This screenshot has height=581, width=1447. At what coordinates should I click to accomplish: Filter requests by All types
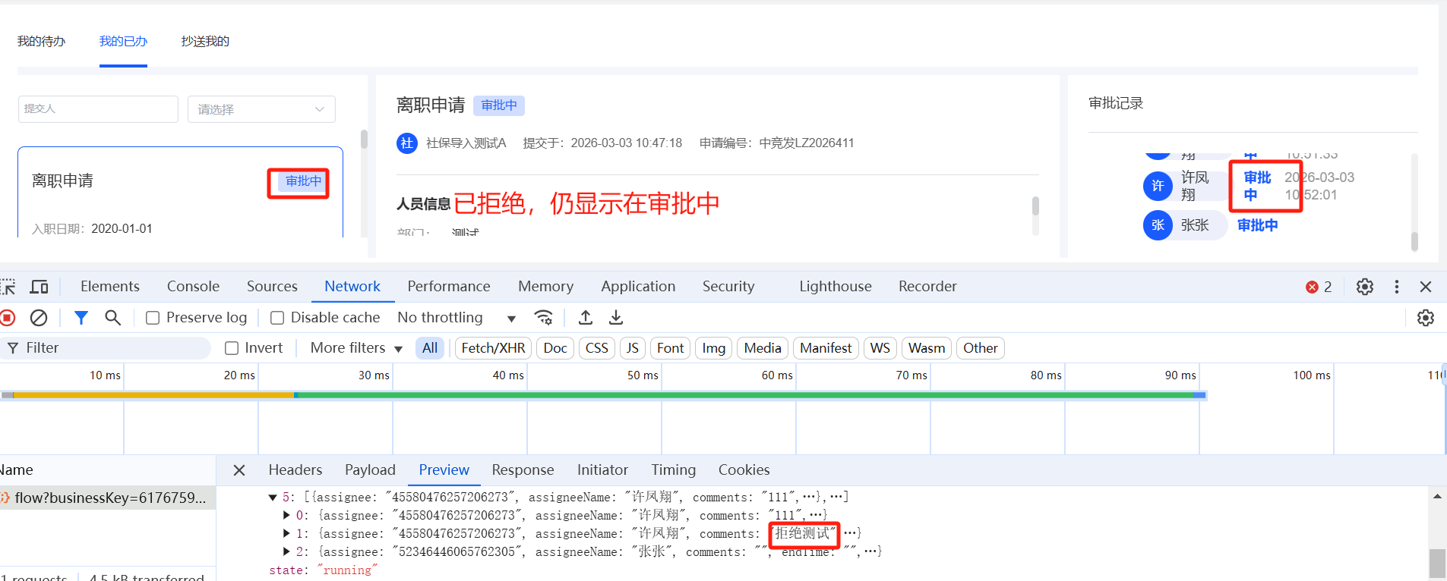click(x=430, y=348)
